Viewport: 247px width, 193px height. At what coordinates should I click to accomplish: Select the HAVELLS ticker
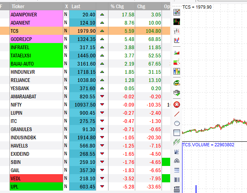pos(37,145)
